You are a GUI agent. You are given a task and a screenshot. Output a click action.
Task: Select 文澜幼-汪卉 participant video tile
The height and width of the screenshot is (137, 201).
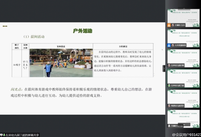tap(183, 18)
